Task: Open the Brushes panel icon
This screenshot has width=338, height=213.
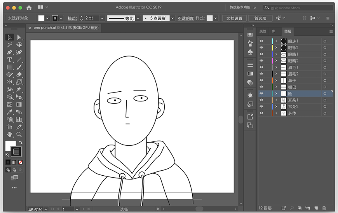Action: (x=250, y=44)
